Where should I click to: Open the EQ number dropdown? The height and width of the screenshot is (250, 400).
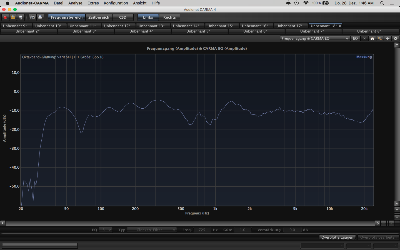coord(106,230)
